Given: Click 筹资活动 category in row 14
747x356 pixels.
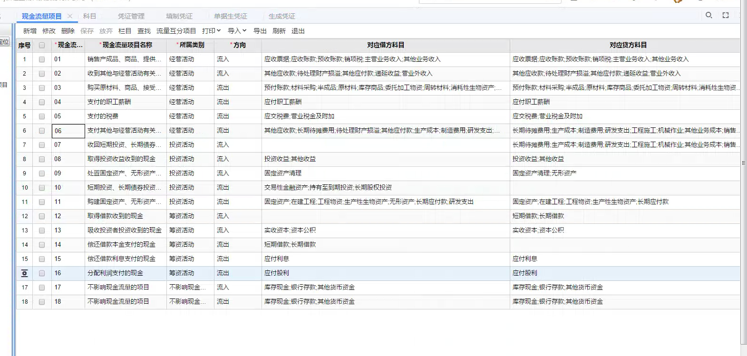Looking at the screenshot, I should click(190, 245).
